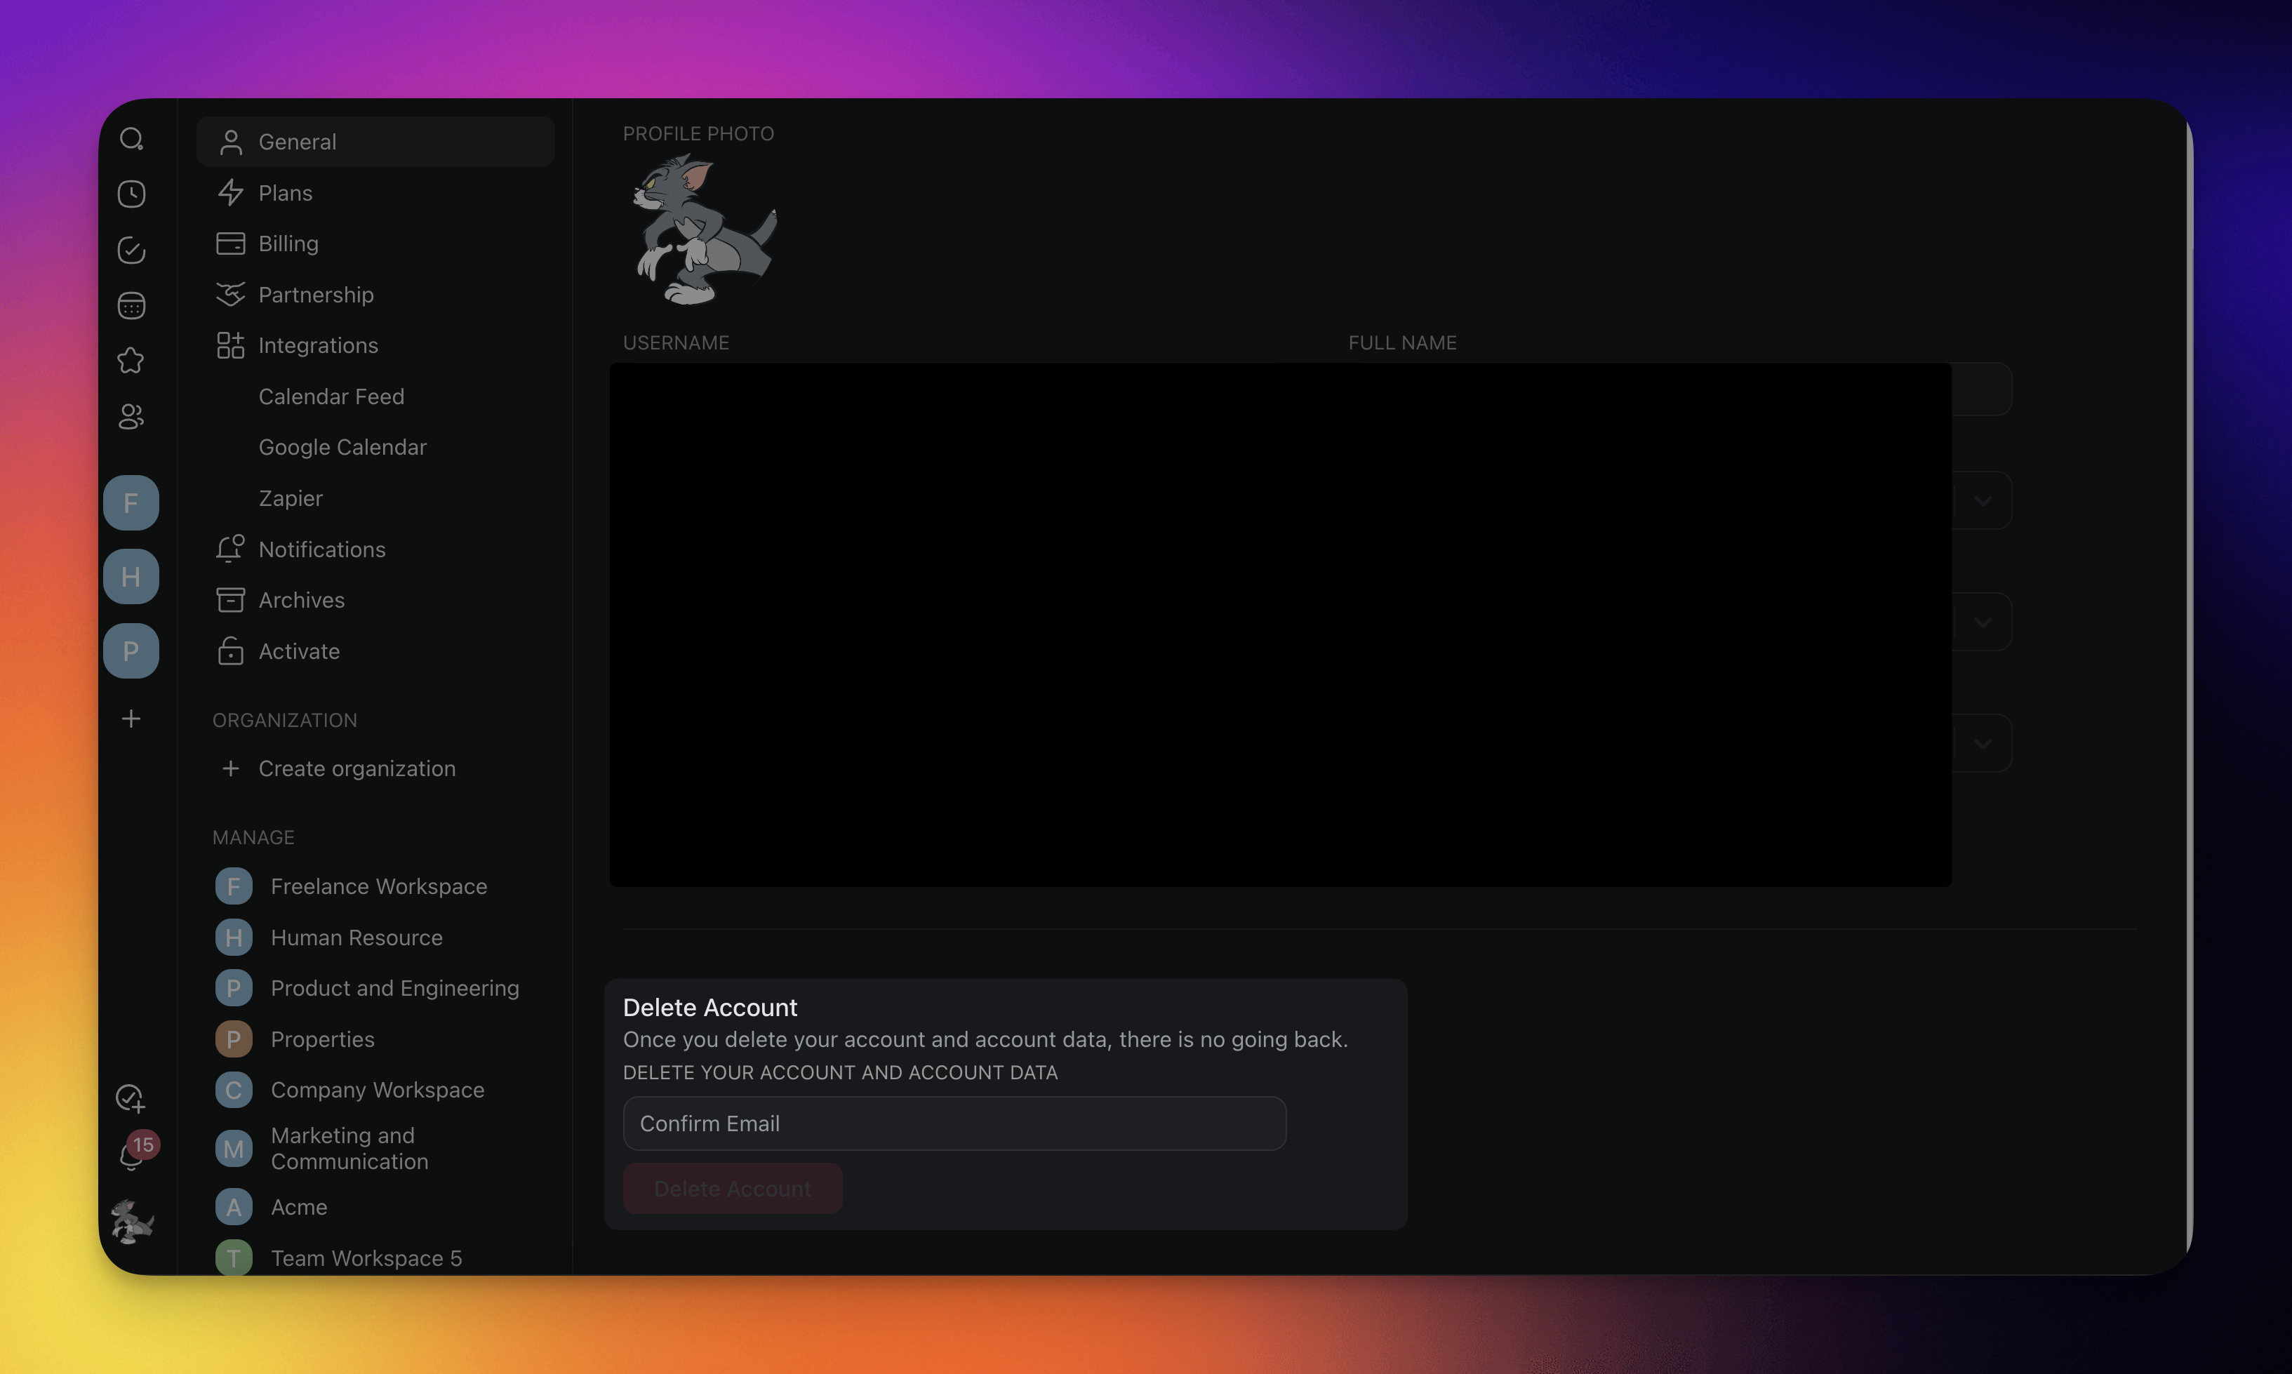Open the calendar icon in left rail
The width and height of the screenshot is (2292, 1374).
click(131, 305)
